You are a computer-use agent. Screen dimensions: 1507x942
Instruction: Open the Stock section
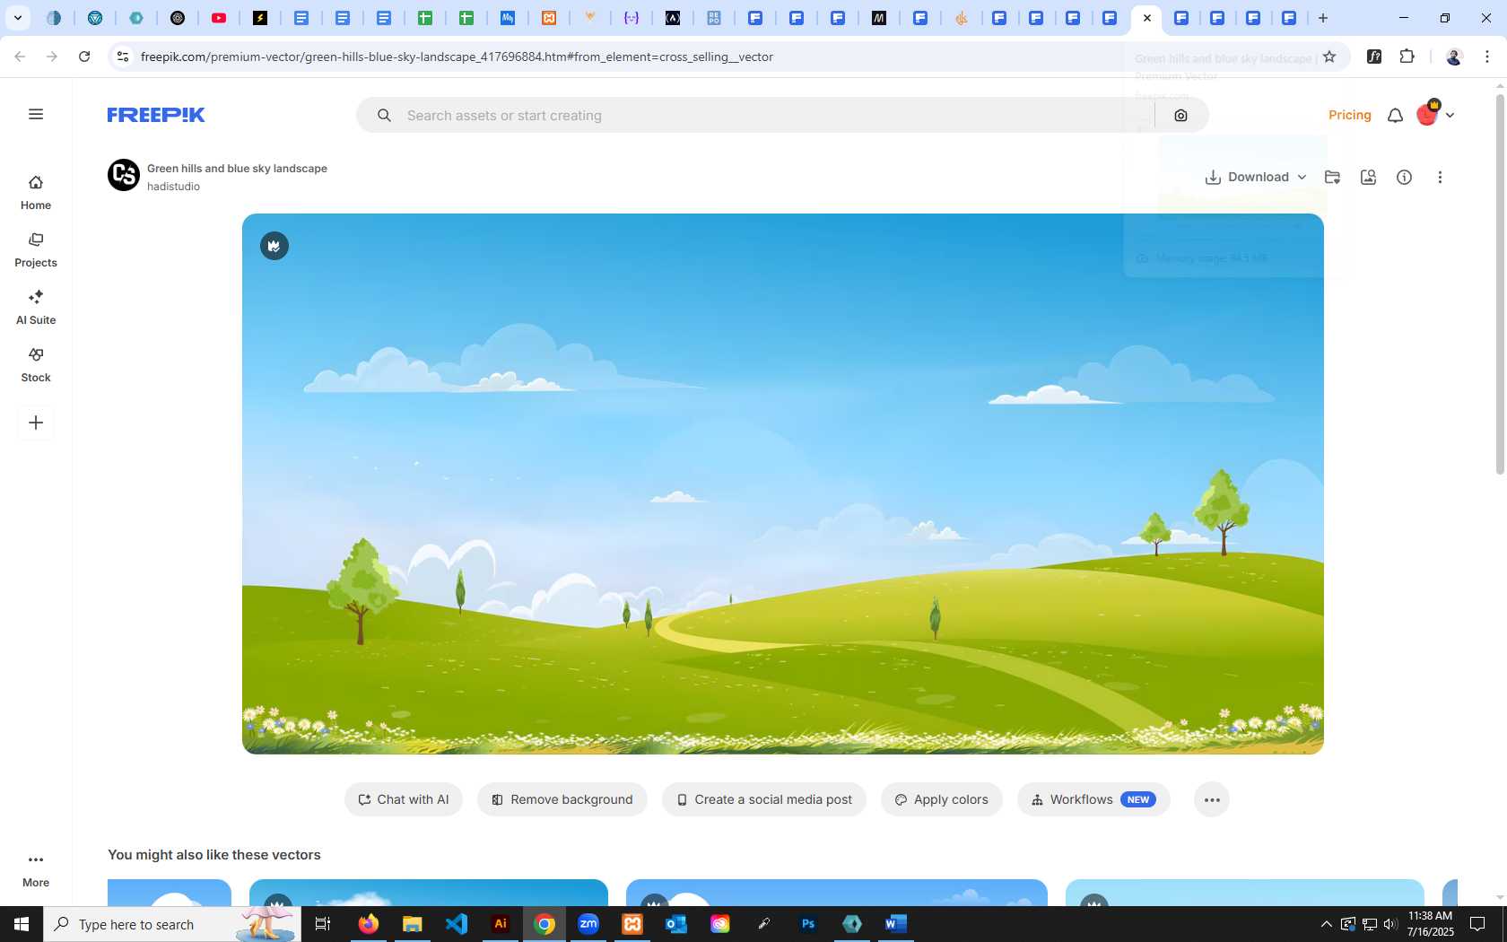coord(36,365)
